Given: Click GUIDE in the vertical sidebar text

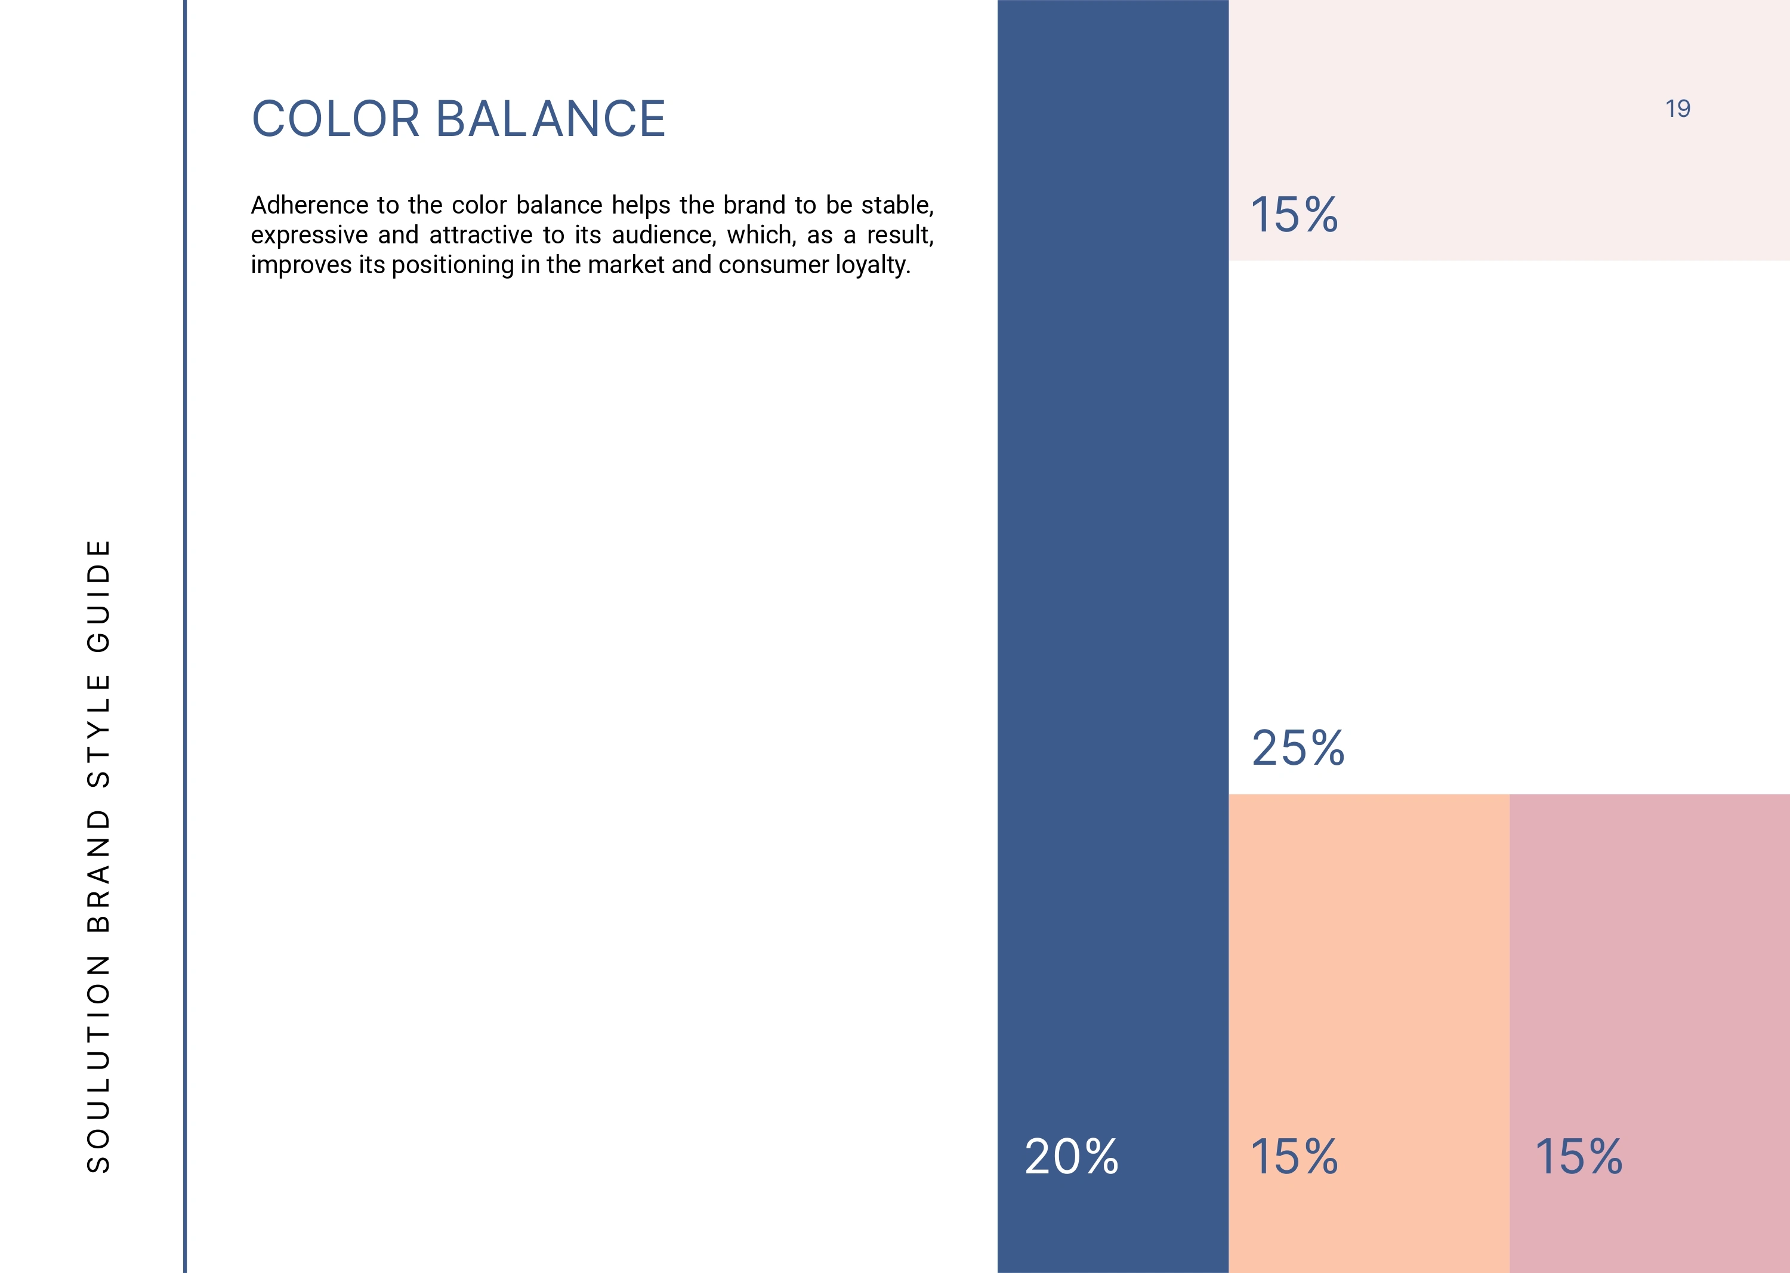Looking at the screenshot, I should (99, 596).
